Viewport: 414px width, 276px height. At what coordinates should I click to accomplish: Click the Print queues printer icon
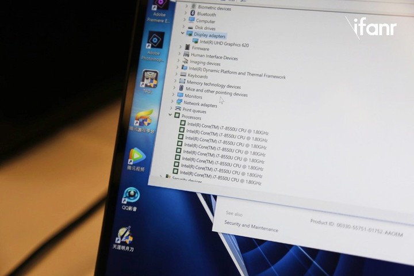(x=178, y=109)
